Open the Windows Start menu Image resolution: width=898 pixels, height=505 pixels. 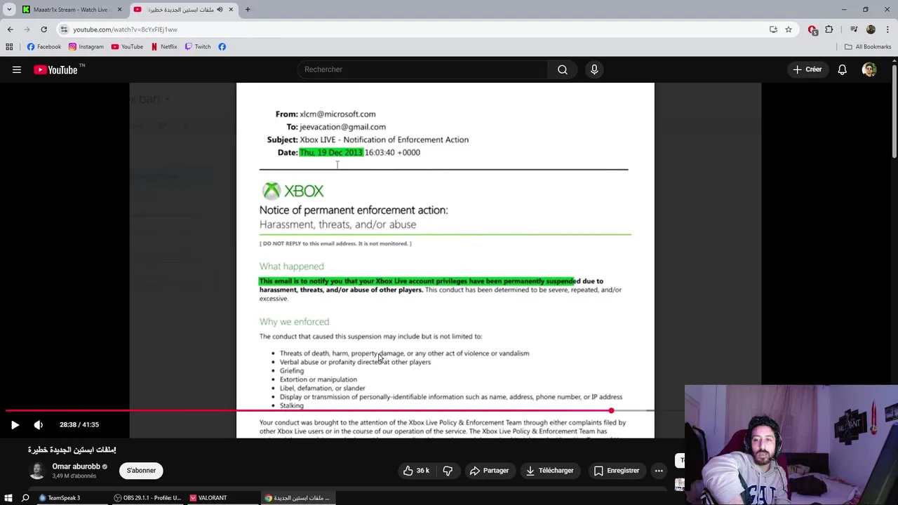tap(8, 498)
